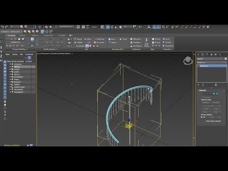Image resolution: width=228 pixels, height=171 pixels.
Task: Click the Undo arrow in main toolbar
Action: [2, 27]
